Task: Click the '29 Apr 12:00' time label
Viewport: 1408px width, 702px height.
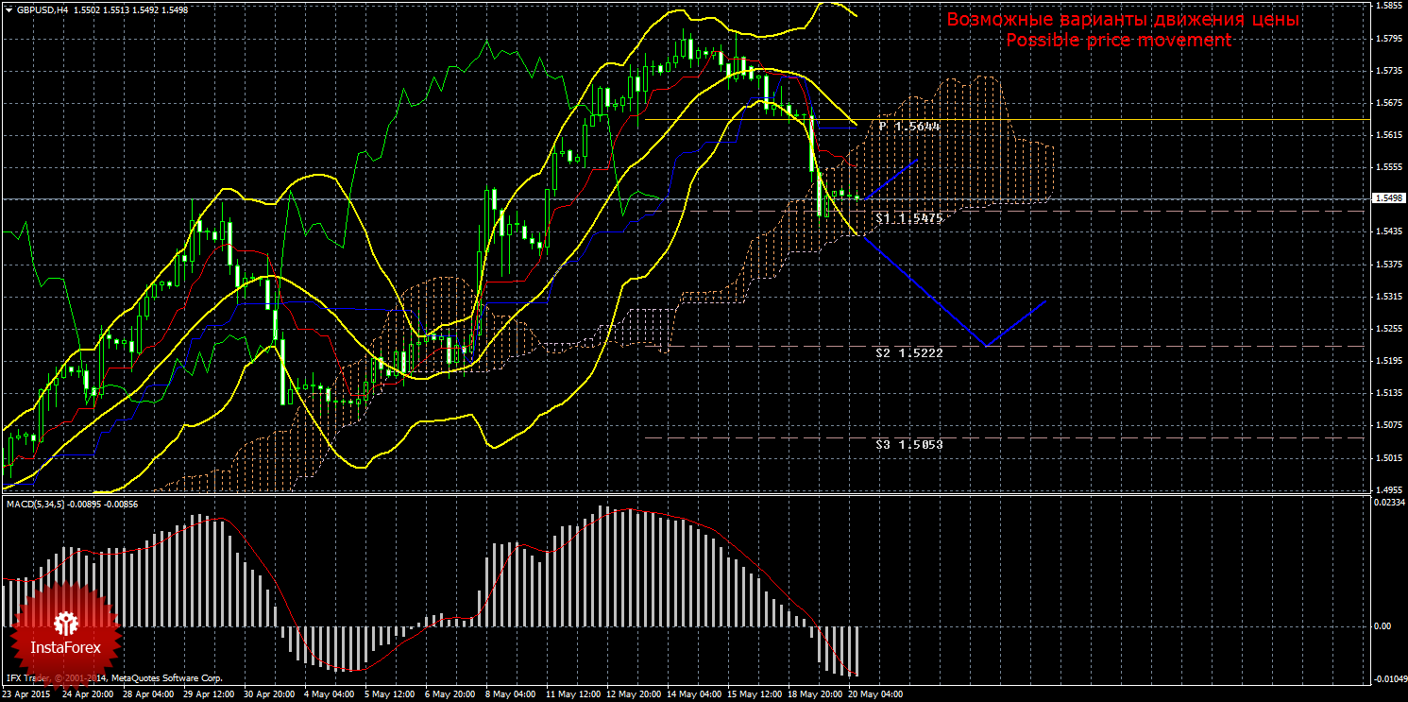Action: click(x=209, y=695)
